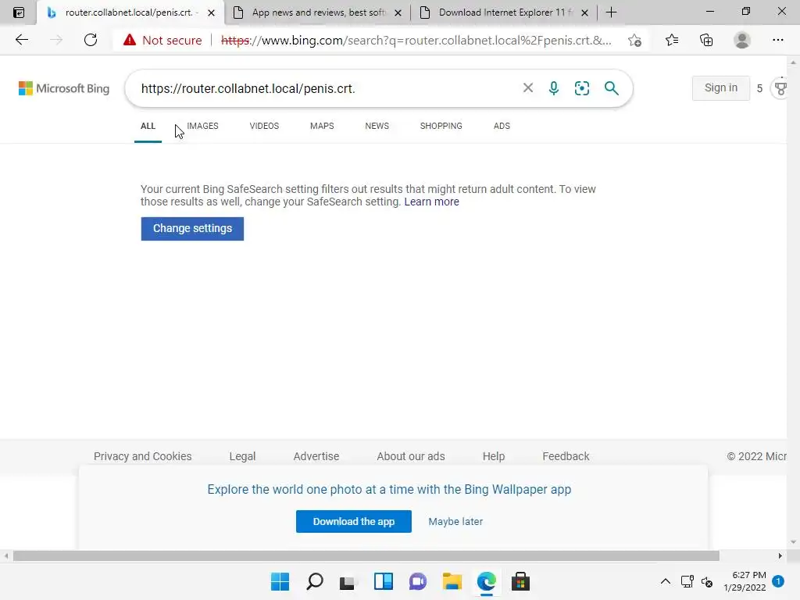Open the notification count badge
This screenshot has height=600, width=800.
[778, 581]
